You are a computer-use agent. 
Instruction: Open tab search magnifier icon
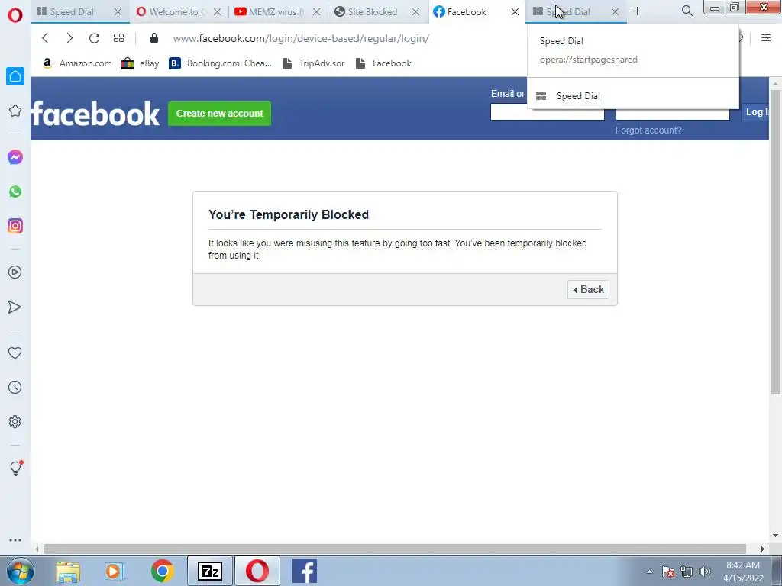[687, 11]
